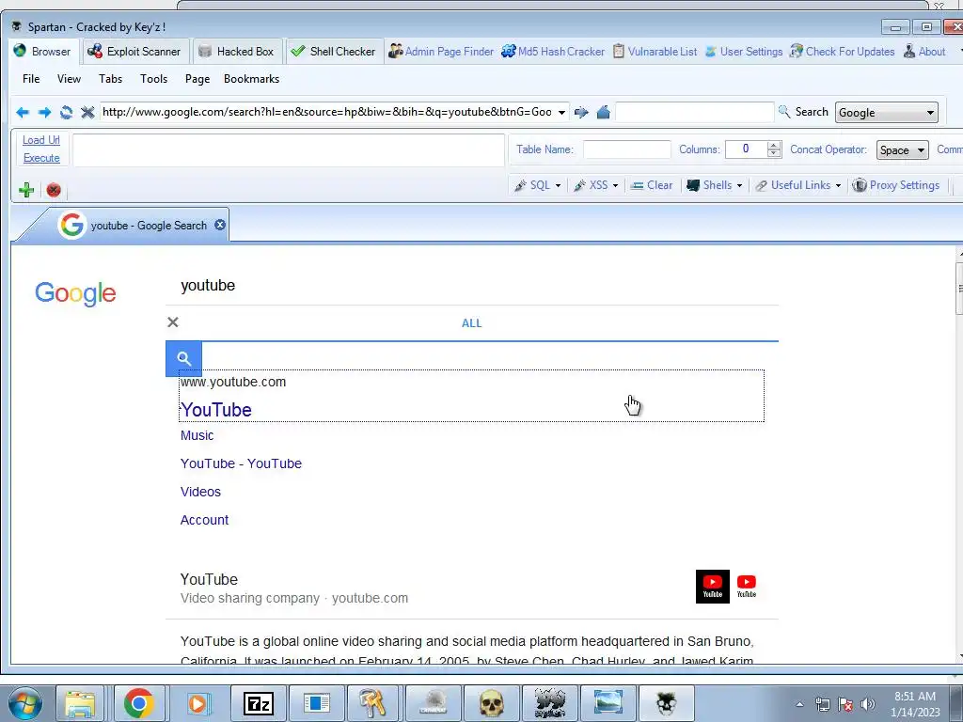Open the YouTube - YouTube sitelink
Screen dimensions: 963x722
point(241,463)
